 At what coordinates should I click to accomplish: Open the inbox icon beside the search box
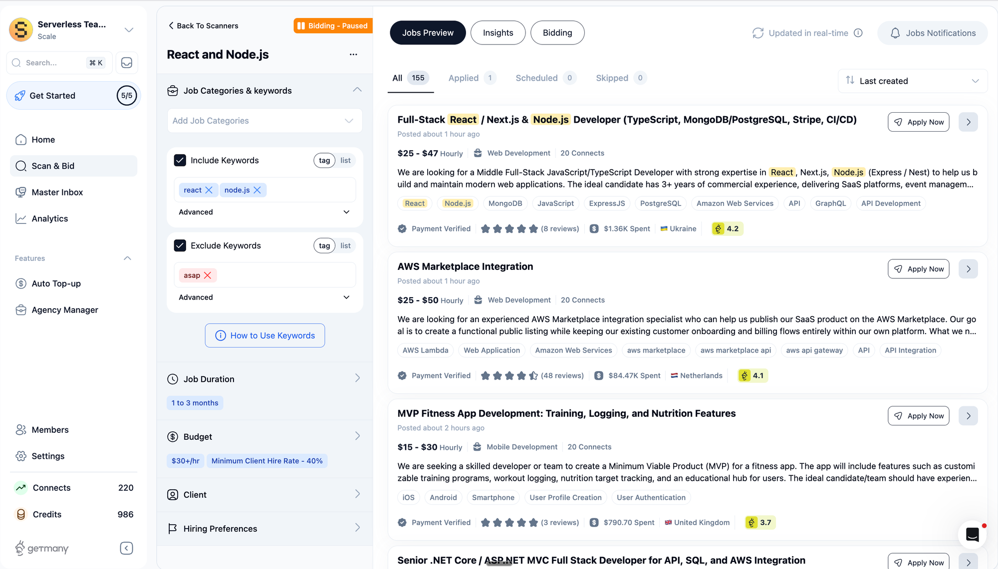click(127, 63)
